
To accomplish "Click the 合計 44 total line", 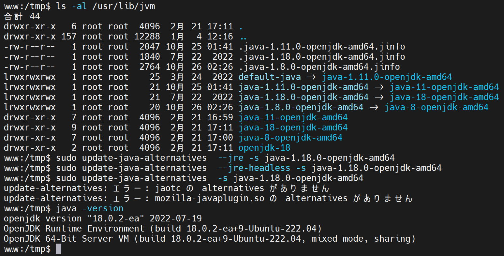I will point(22,17).
